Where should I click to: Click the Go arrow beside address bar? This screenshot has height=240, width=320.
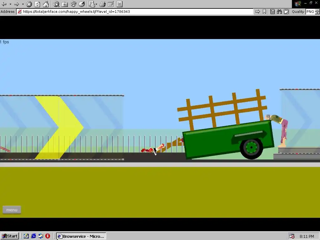click(257, 12)
